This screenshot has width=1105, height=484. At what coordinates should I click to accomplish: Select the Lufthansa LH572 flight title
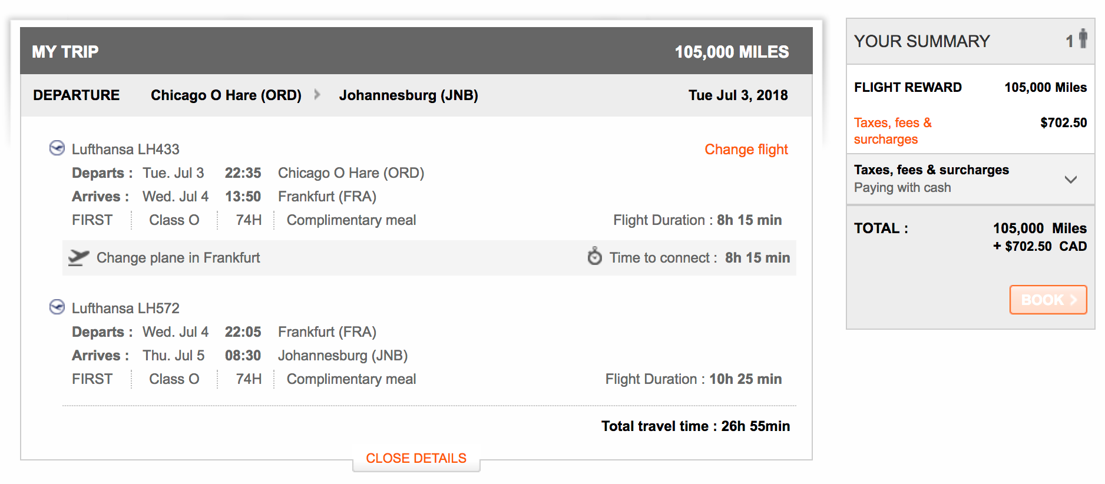tap(125, 309)
